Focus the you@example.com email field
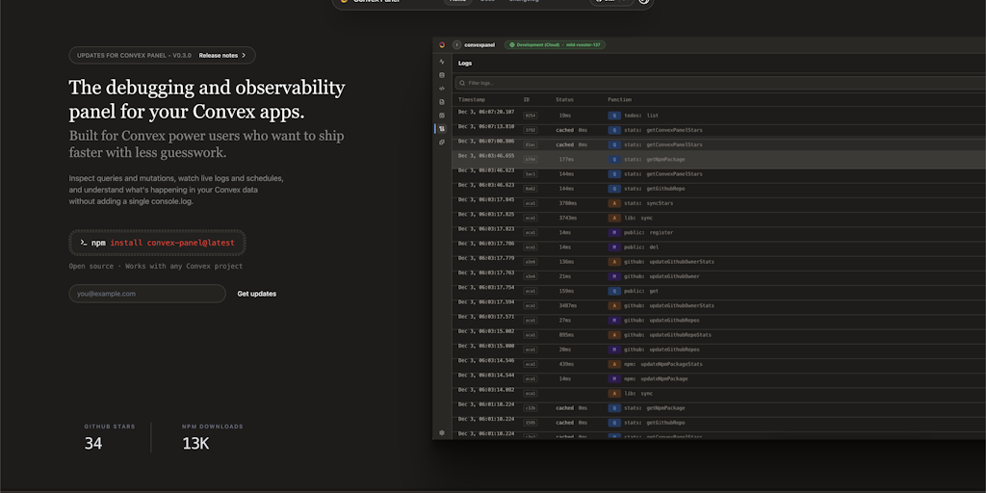This screenshot has width=986, height=493. (x=147, y=294)
